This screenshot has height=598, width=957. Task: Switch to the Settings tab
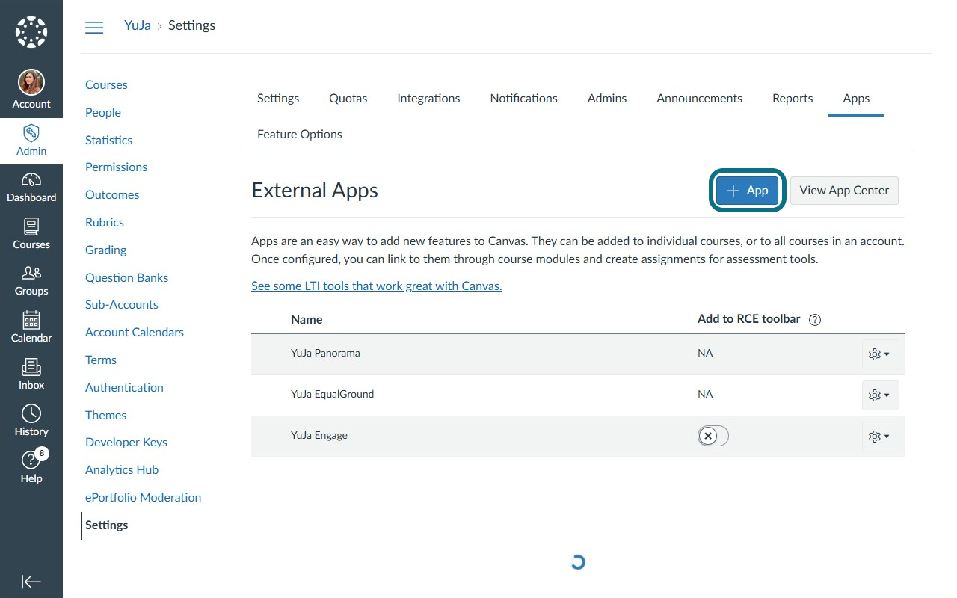[278, 99]
